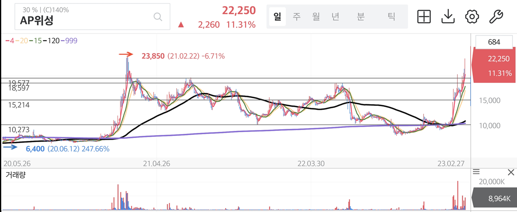Click the 30 % | (C)140% info text

point(46,10)
